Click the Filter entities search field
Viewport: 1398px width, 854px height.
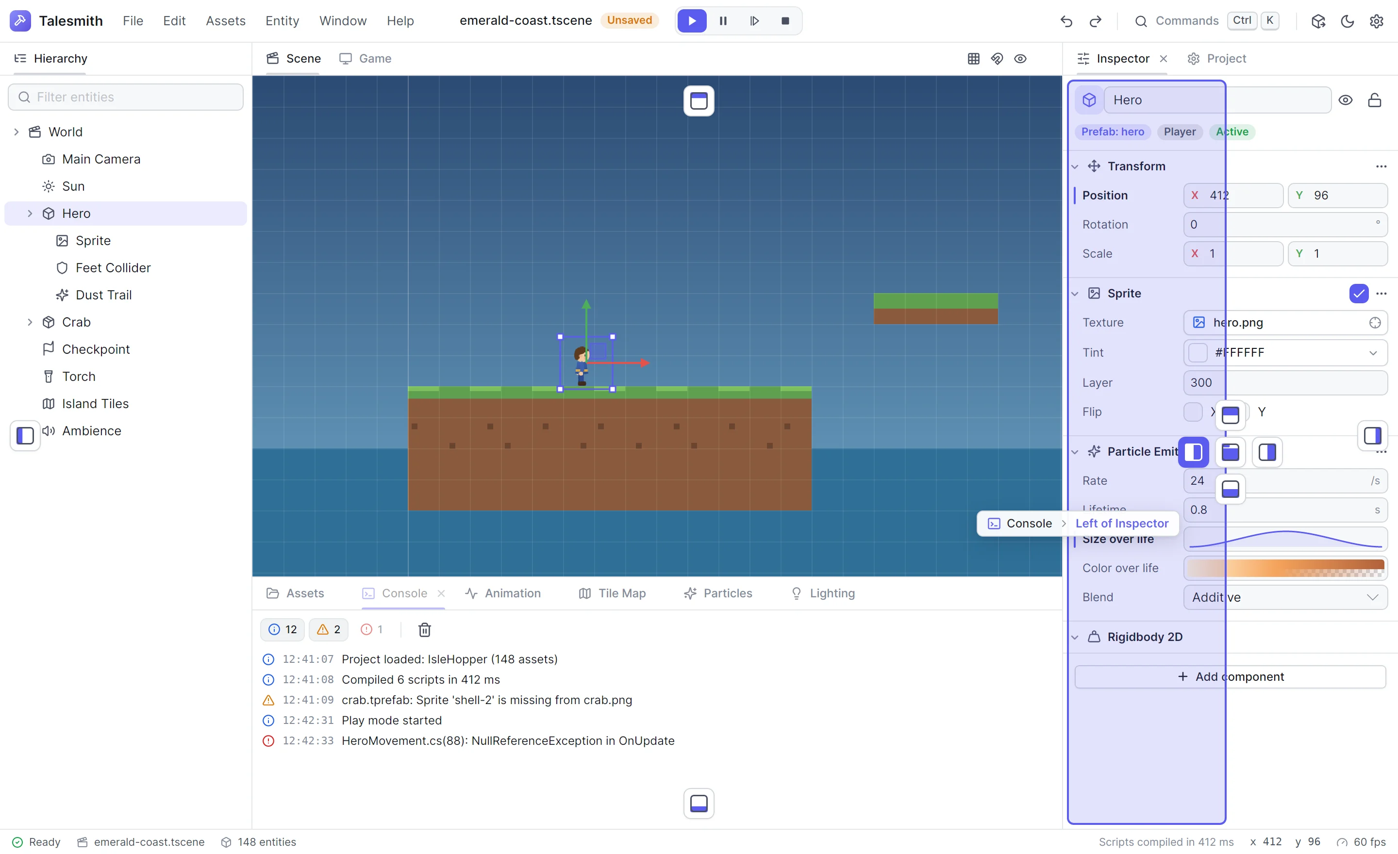(125, 97)
